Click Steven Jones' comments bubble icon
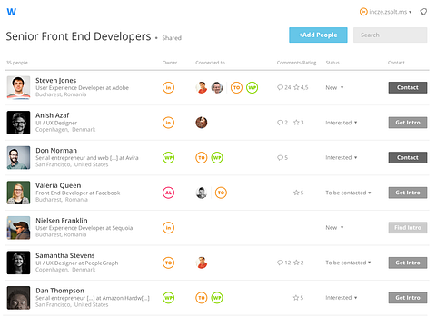This screenshot has width=436, height=327. pyautogui.click(x=280, y=87)
